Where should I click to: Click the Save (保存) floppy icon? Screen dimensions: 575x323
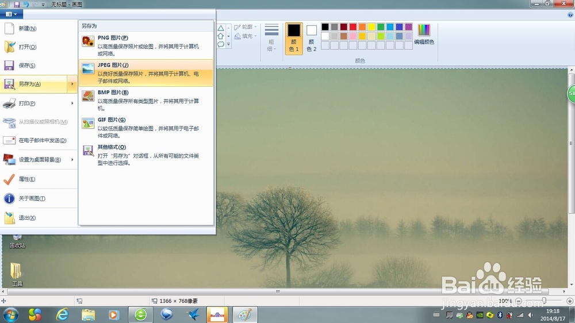9,66
